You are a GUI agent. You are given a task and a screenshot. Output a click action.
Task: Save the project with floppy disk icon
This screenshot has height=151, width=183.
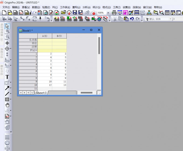coord(75,13)
